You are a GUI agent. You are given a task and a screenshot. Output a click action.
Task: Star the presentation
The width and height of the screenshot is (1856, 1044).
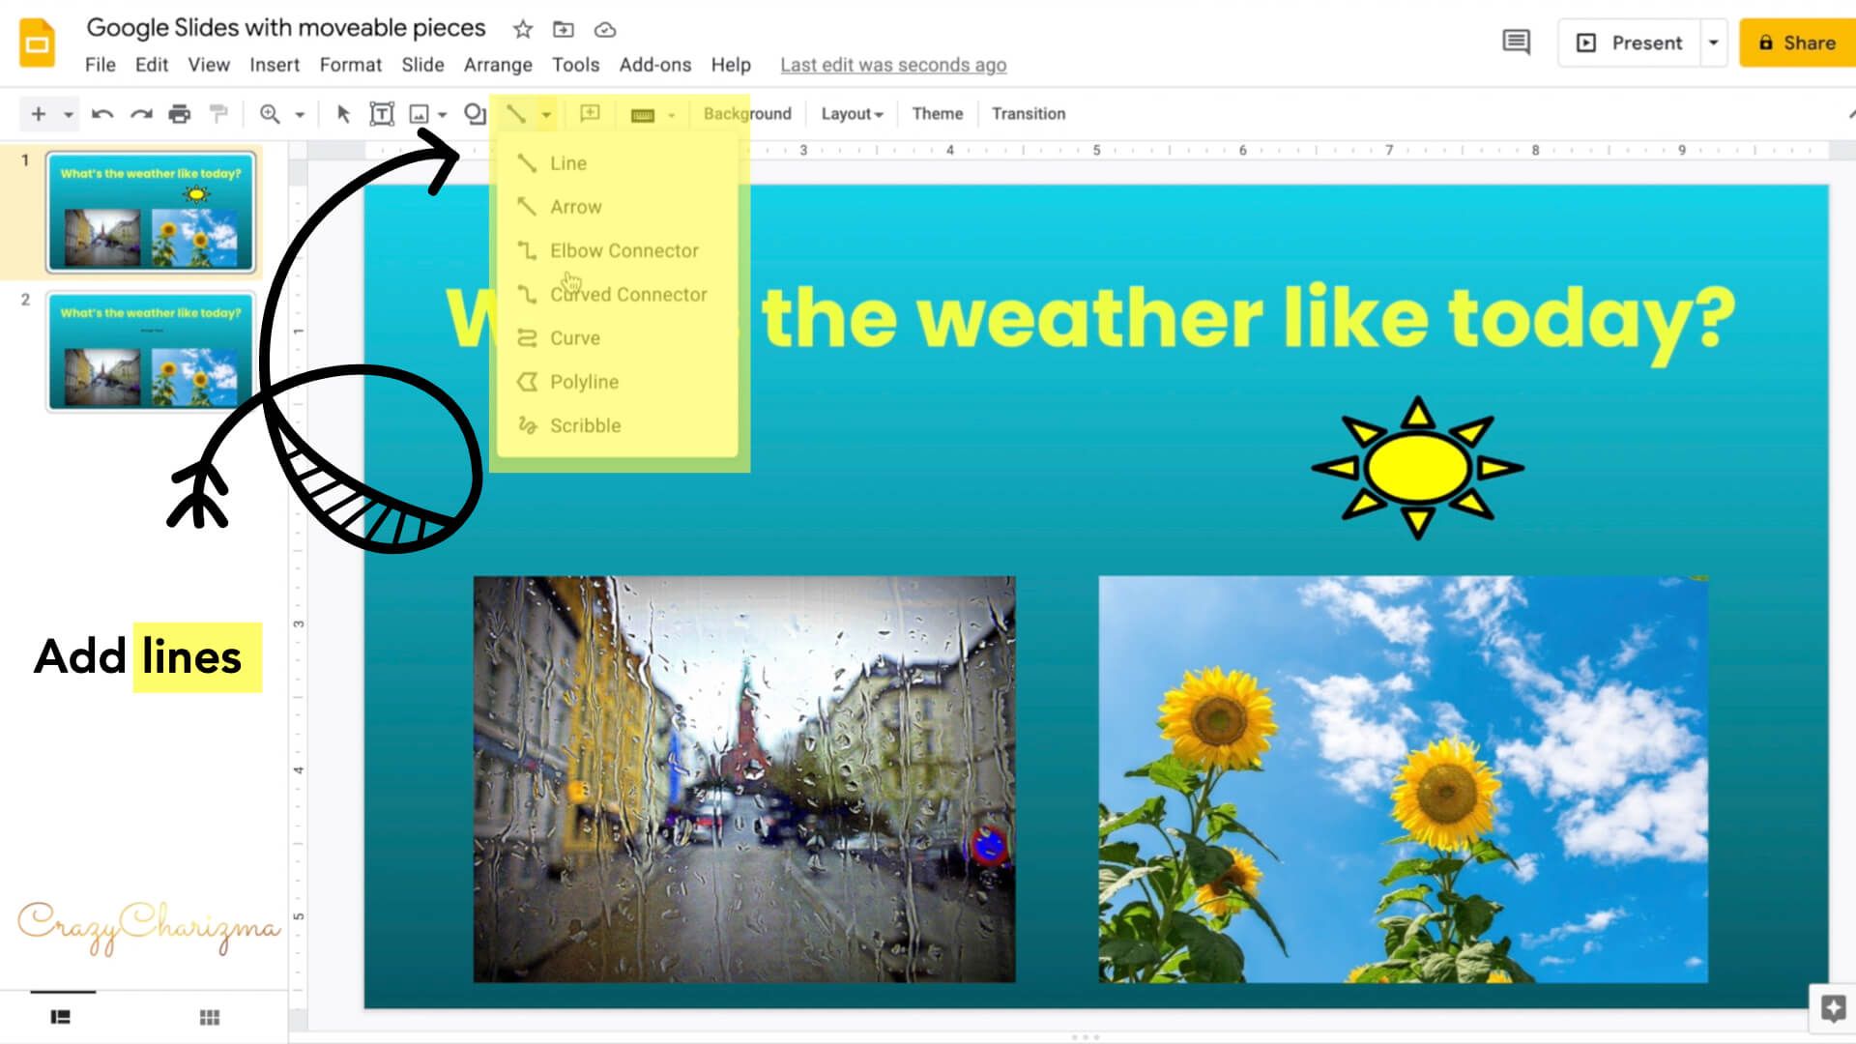tap(522, 29)
